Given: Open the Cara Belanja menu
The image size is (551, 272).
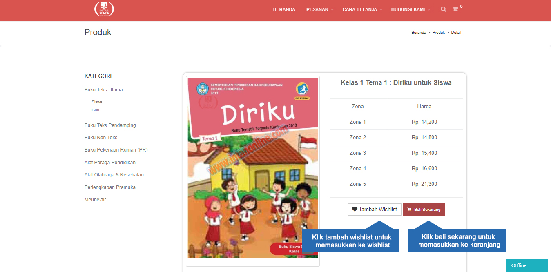Looking at the screenshot, I should 359,9.
